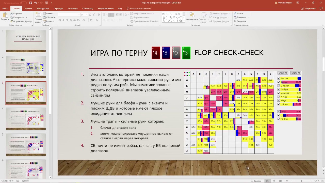Screen dimensions: 325x183
Task: Open the Выделить dropdown
Action: 241,21
